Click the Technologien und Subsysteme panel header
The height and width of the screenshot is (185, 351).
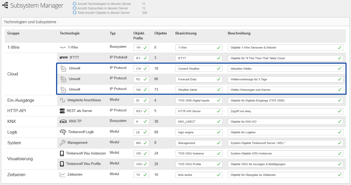click(30, 22)
